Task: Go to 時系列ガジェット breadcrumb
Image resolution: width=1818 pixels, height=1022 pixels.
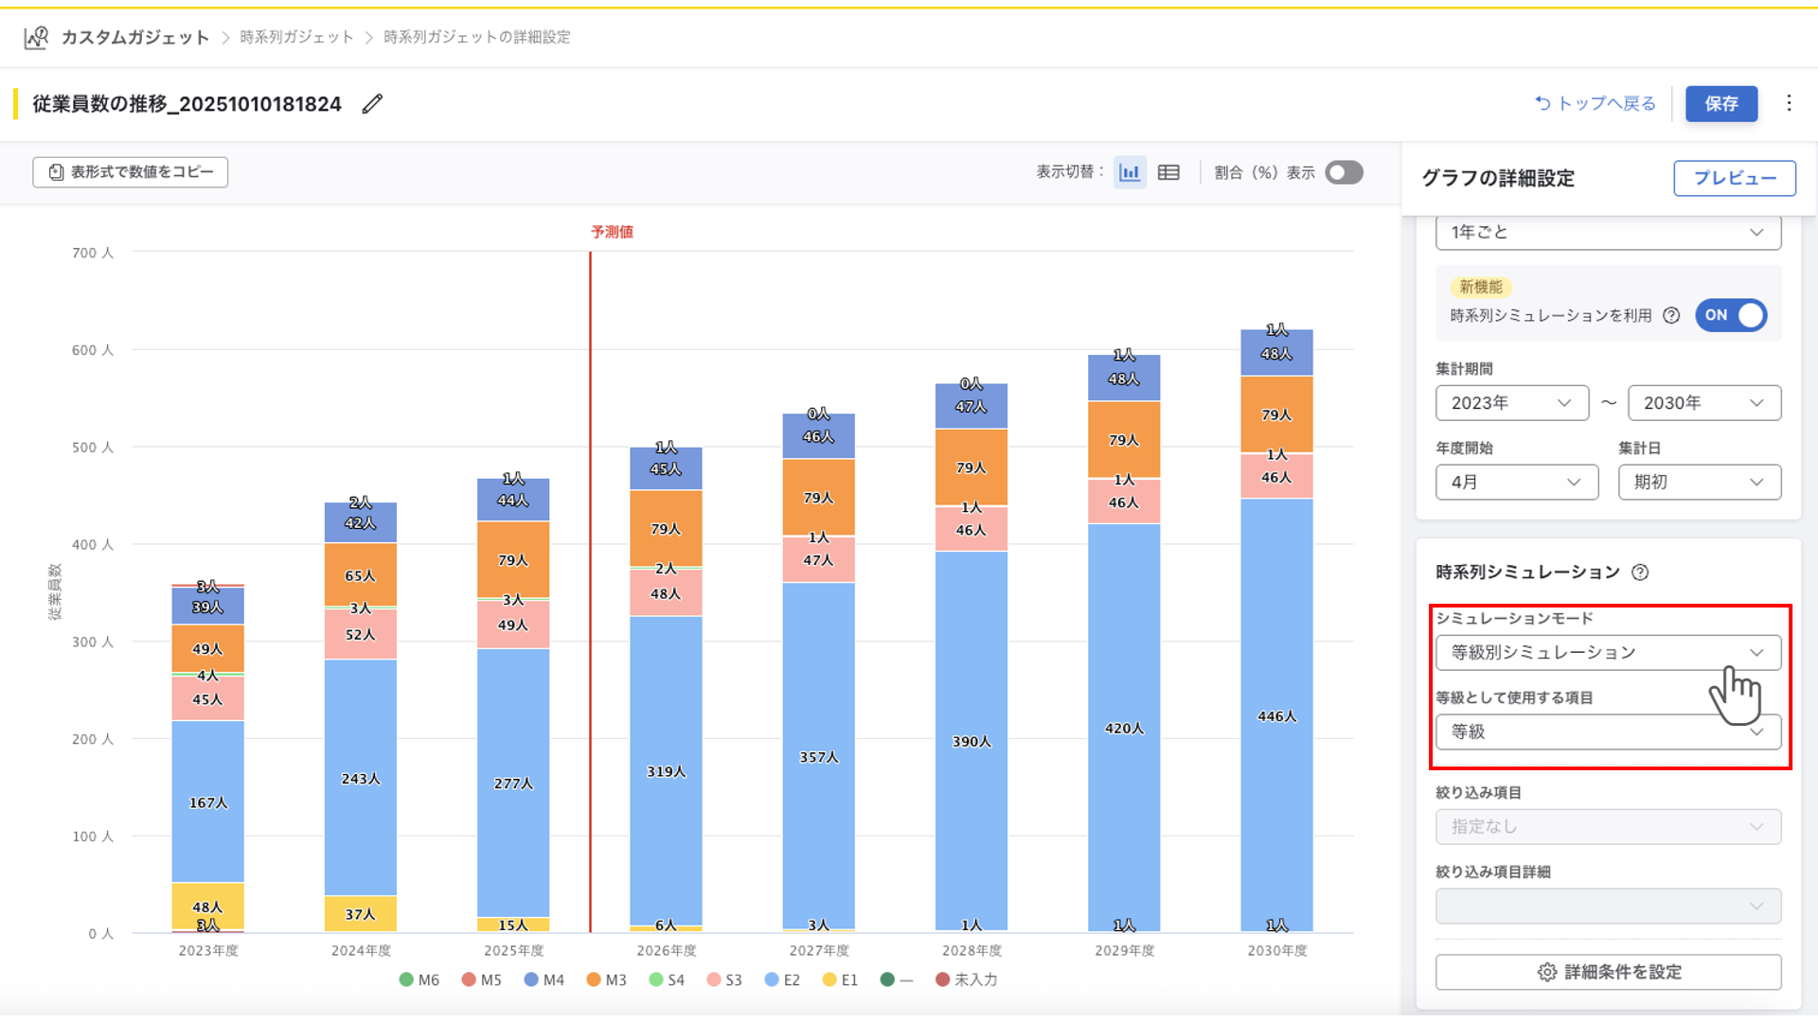Action: pos(296,37)
